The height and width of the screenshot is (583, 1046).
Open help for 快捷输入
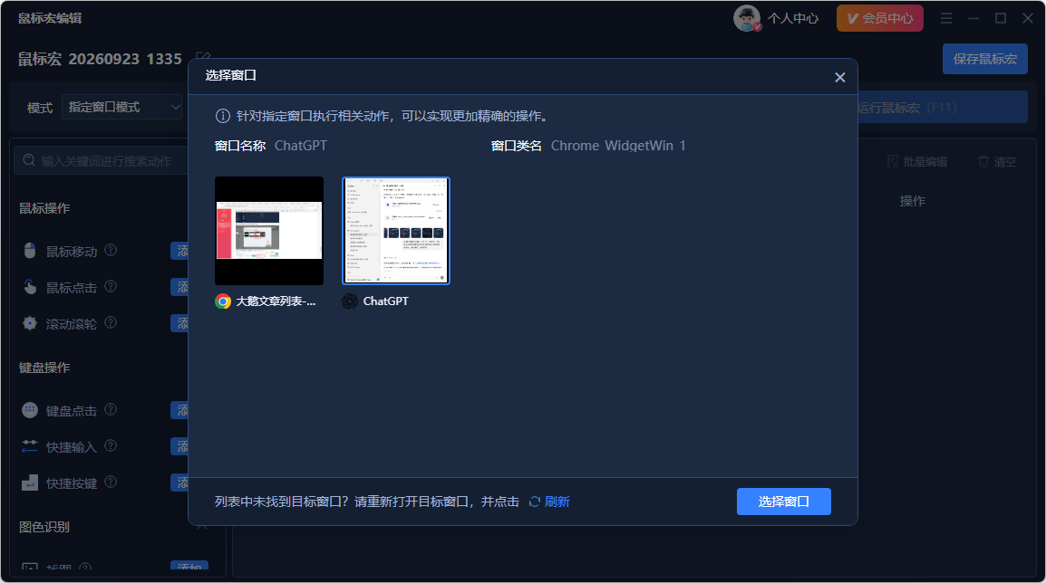(111, 445)
